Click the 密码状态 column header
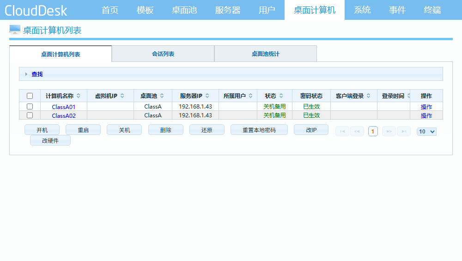Viewport: 462px width, 261px height. (311, 96)
